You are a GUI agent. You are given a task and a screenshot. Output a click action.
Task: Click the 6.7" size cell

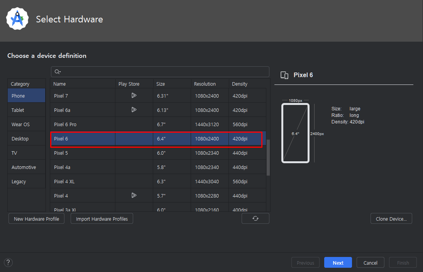(x=172, y=124)
